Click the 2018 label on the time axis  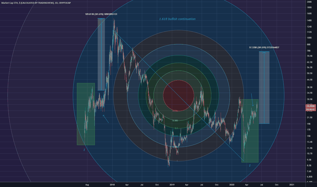point(112,185)
